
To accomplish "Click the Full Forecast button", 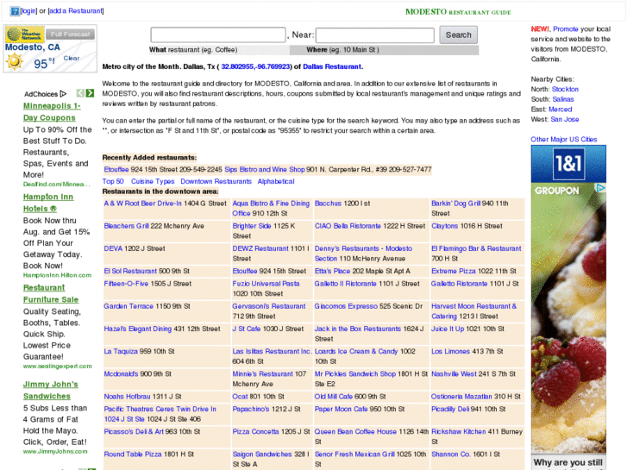I will [71, 34].
